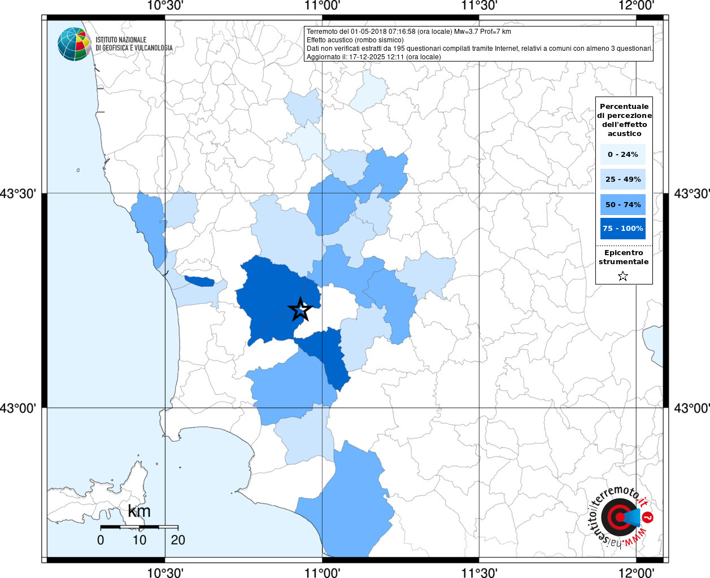710x578 pixels.
Task: Click the left 43°00' latitude label
Action: coord(19,408)
